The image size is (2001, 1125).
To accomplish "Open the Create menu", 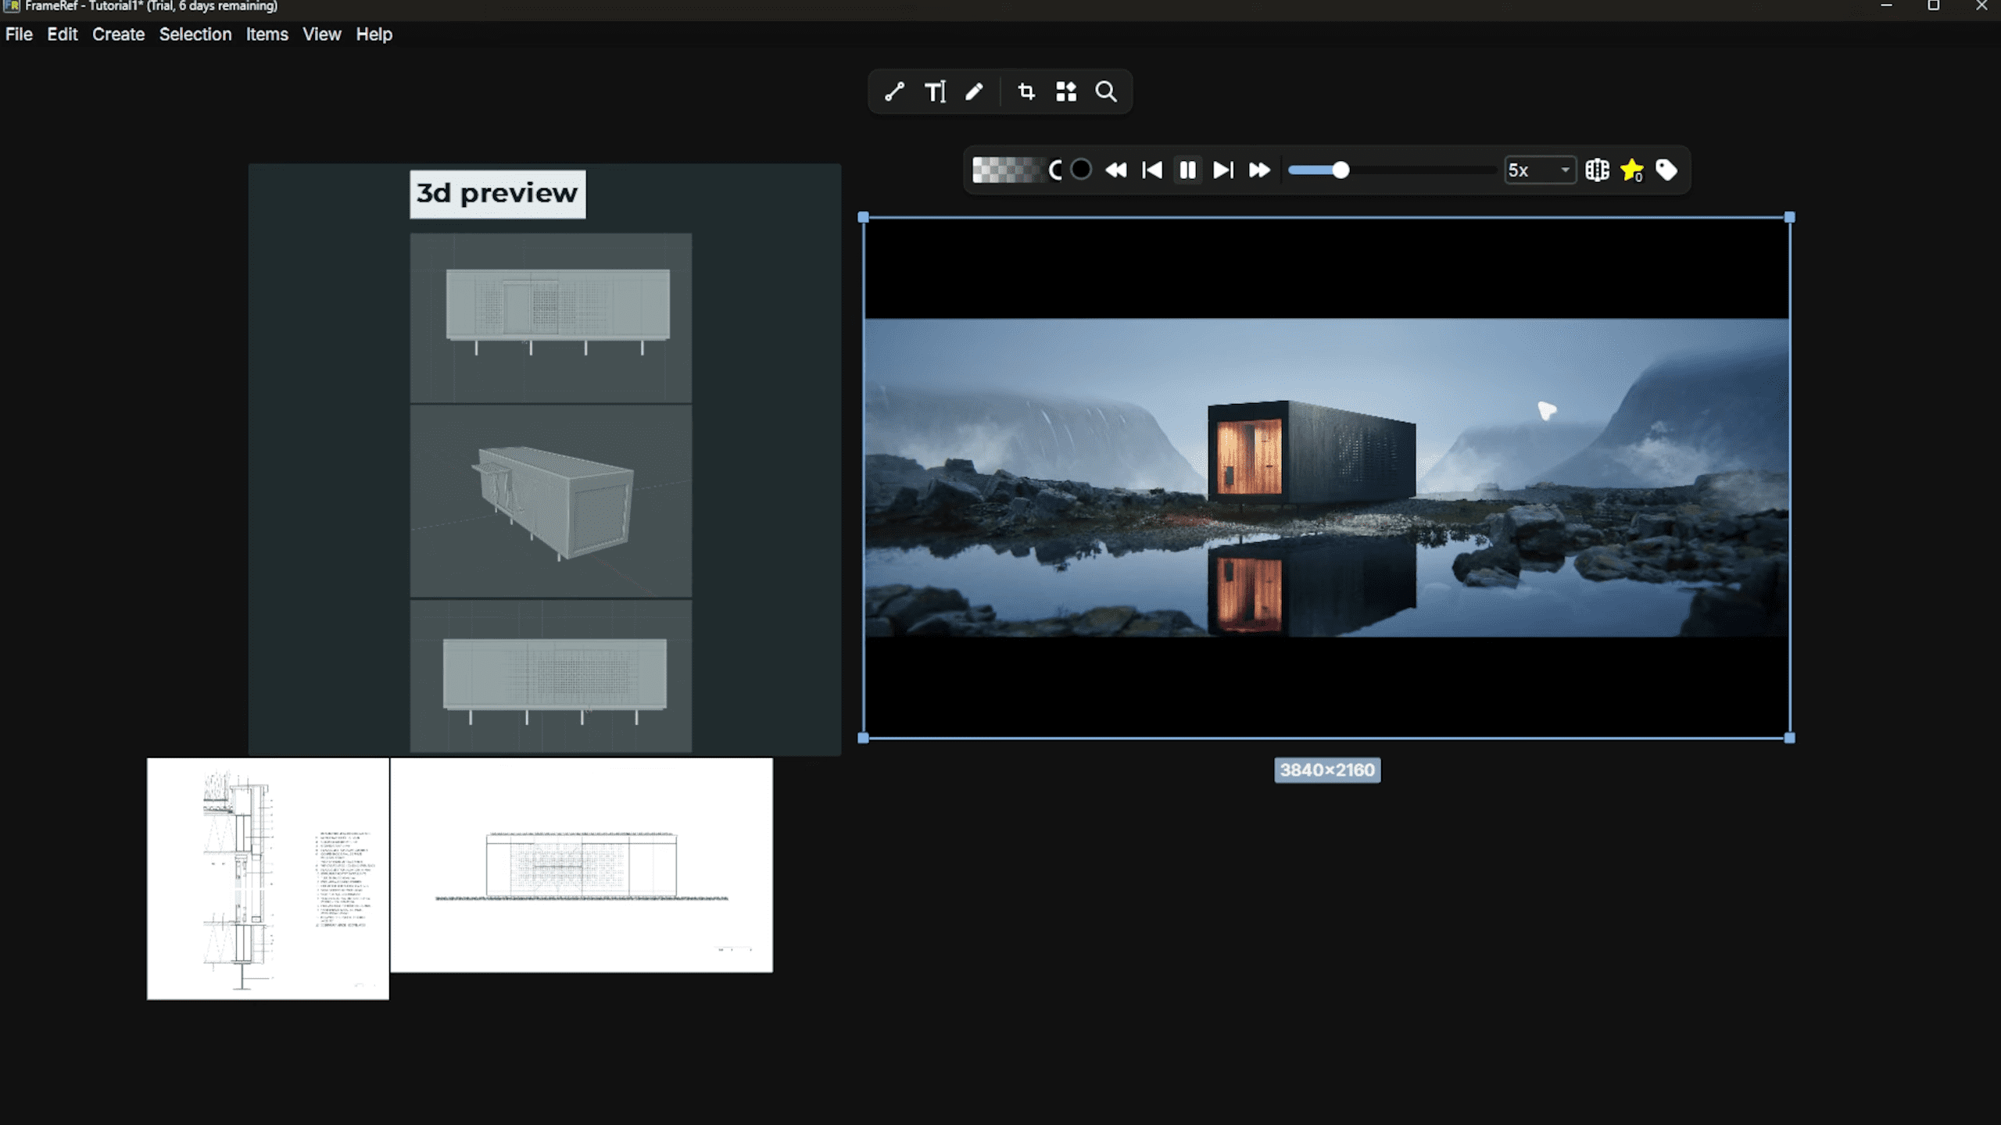I will coord(119,34).
